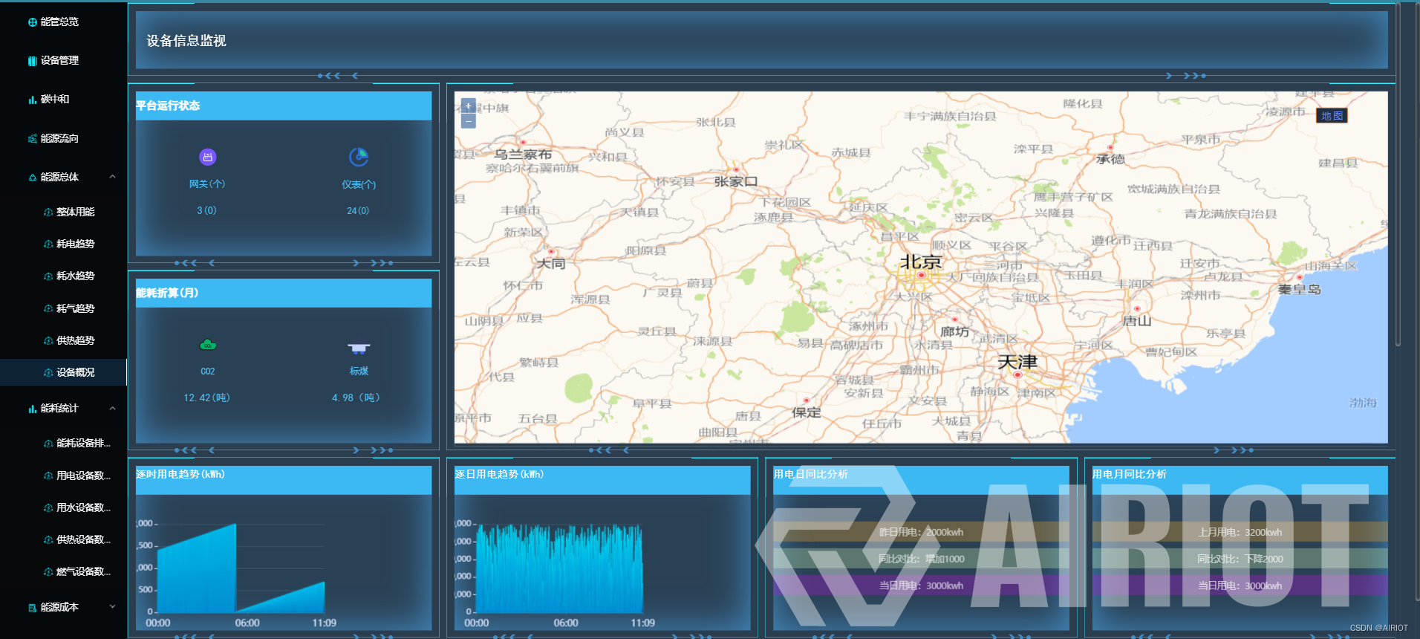Image resolution: width=1420 pixels, height=639 pixels.
Task: Click the 逐时用电趋势(kWh) chart title
Action: coord(180,474)
